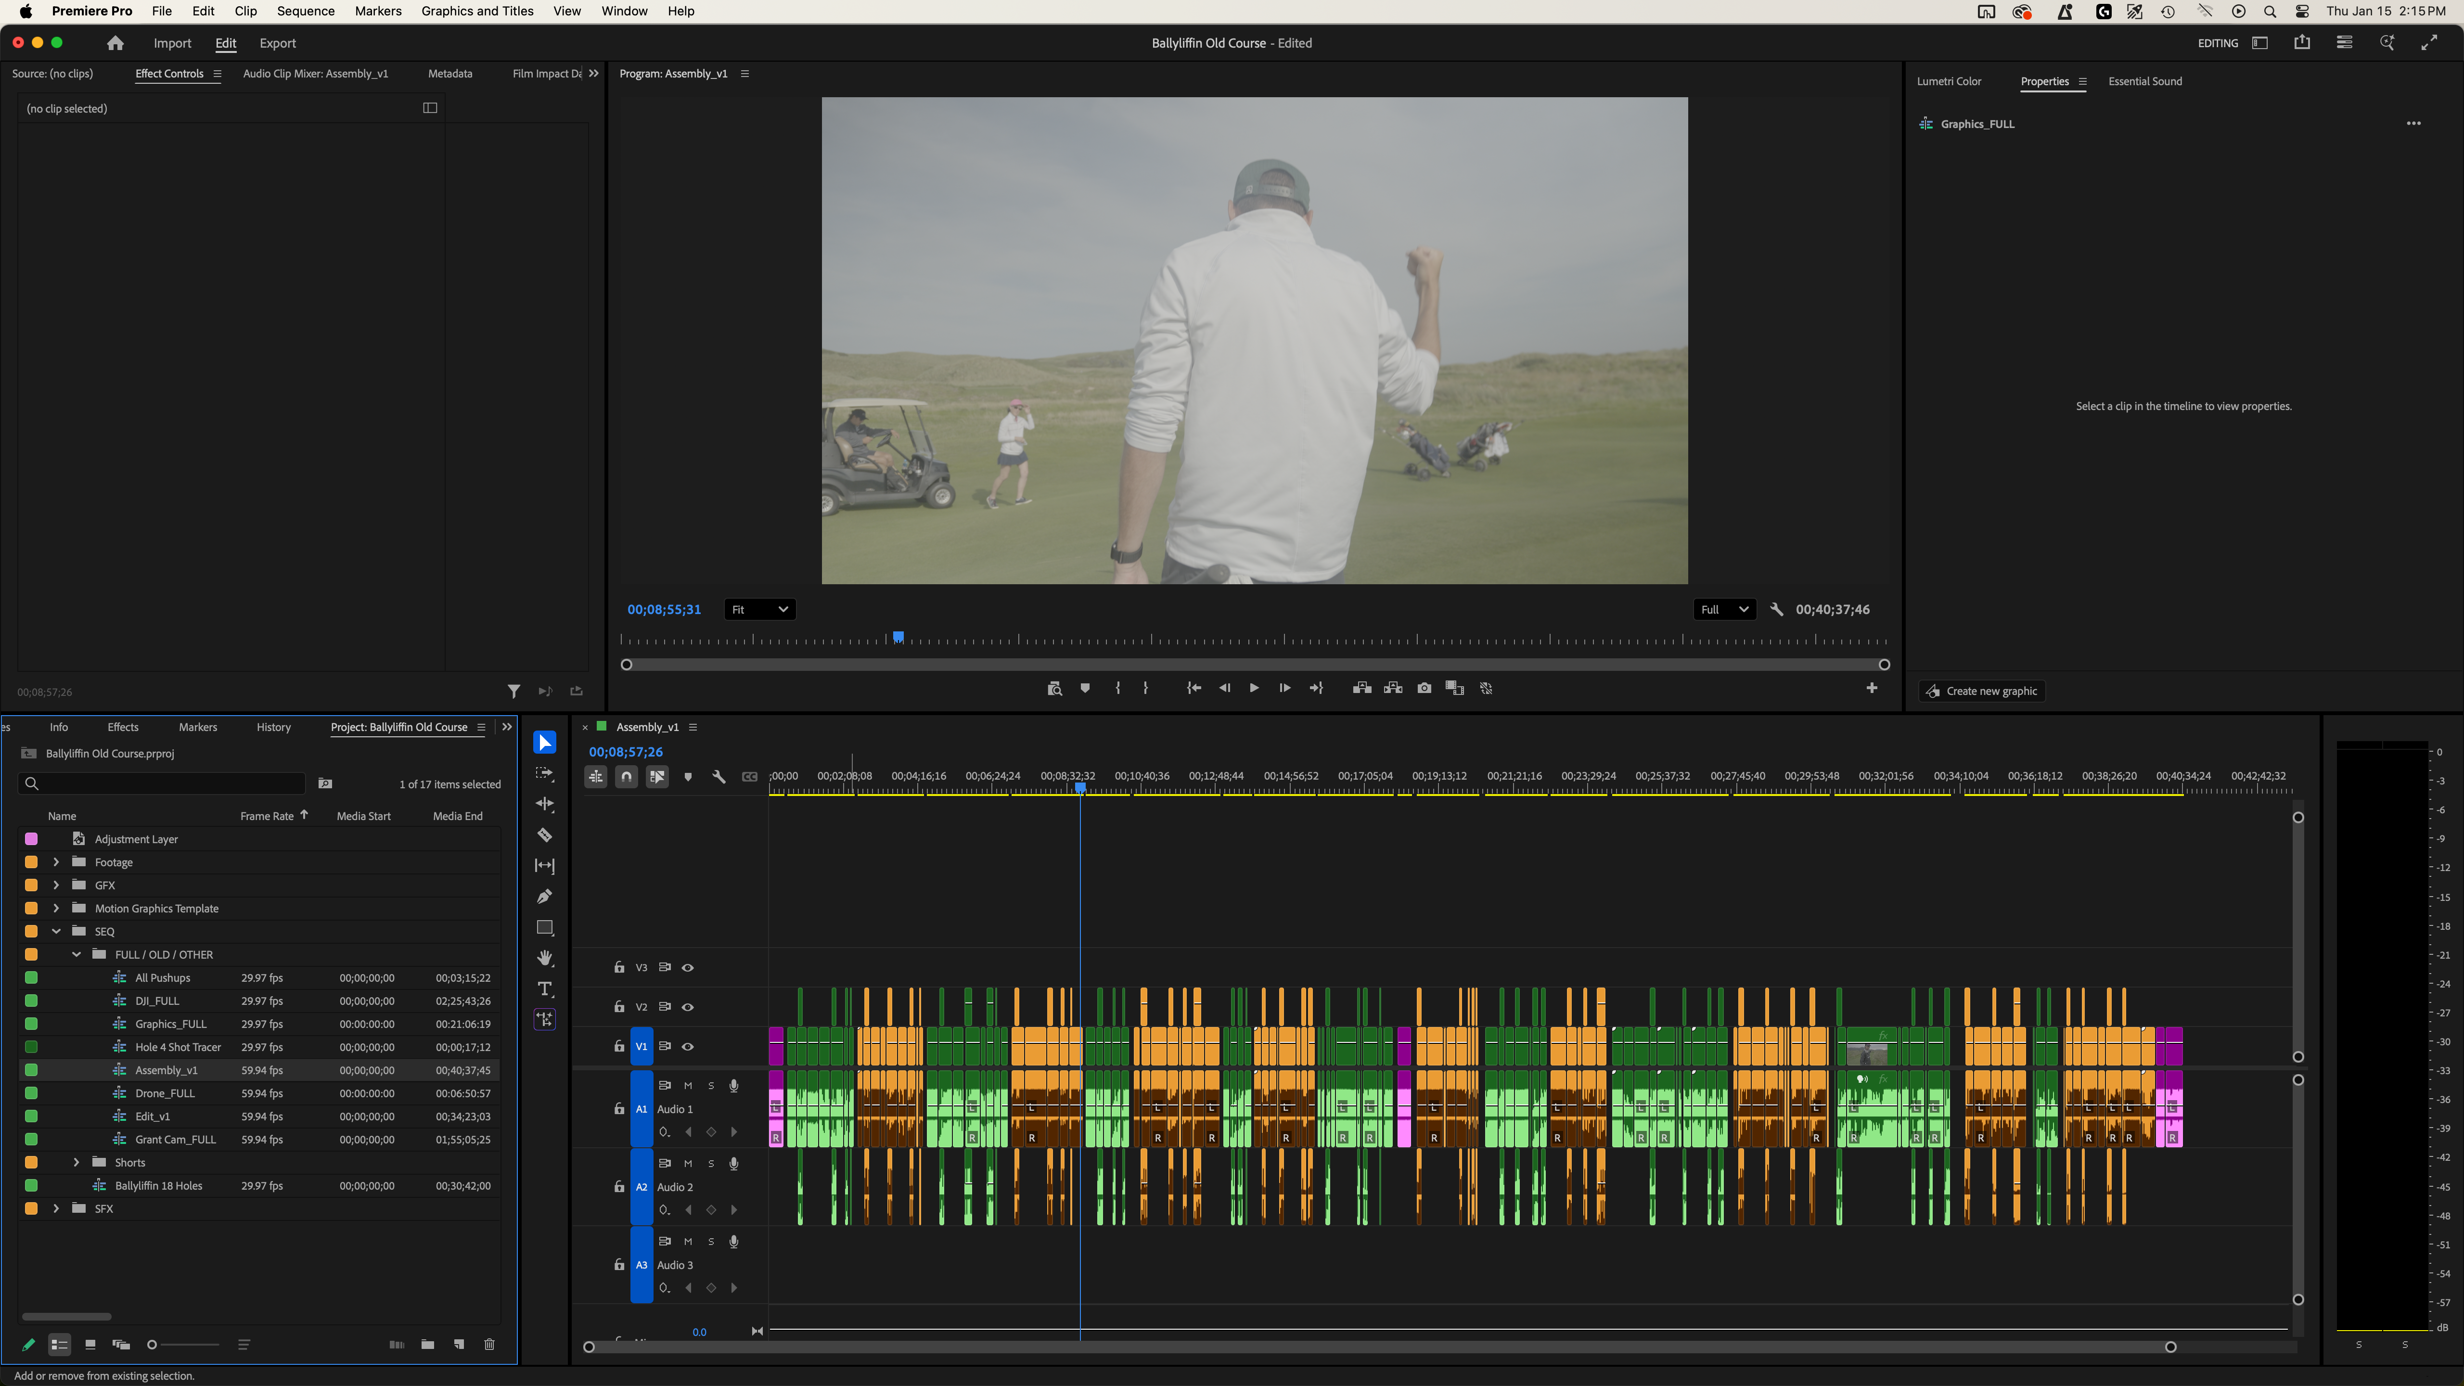
Task: Open the Fit zoom level dropdown
Action: 759,609
